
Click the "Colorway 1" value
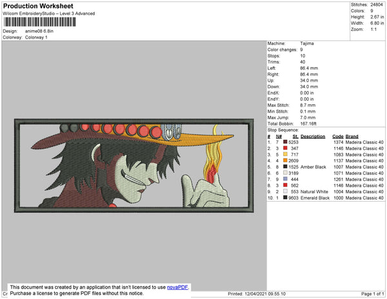pyautogui.click(x=36, y=37)
